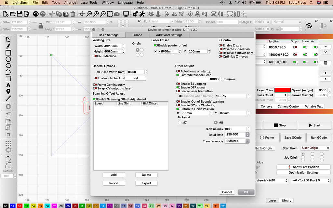333x208 pixels.
Task: Open the Laser Tools menu
Action: click(89, 3)
